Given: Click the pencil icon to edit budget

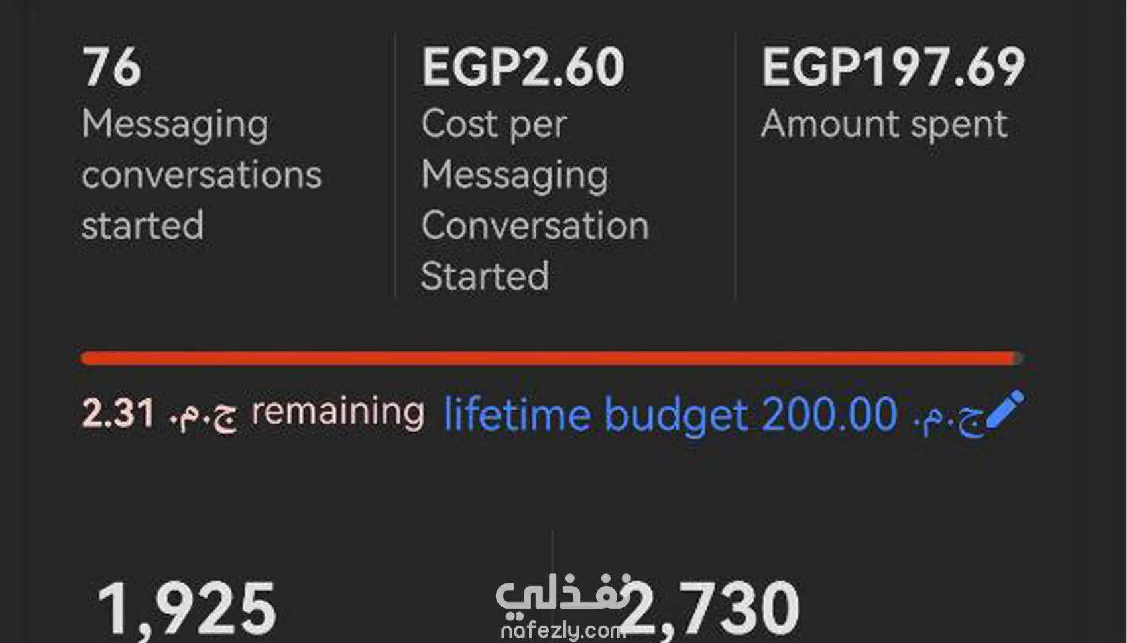Looking at the screenshot, I should [1005, 408].
